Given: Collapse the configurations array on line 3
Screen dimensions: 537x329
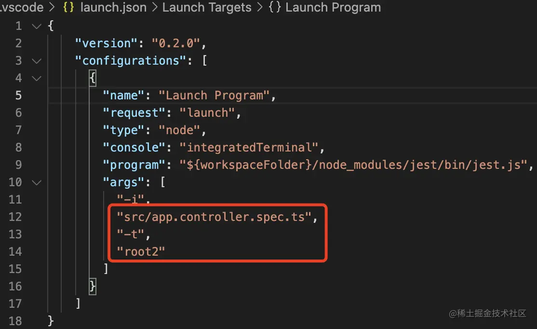Looking at the screenshot, I should (x=37, y=61).
